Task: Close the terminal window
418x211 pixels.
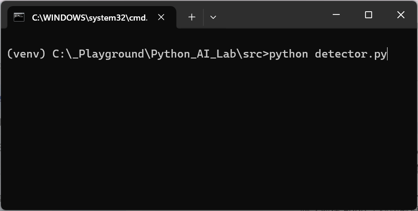Action: pyautogui.click(x=401, y=15)
